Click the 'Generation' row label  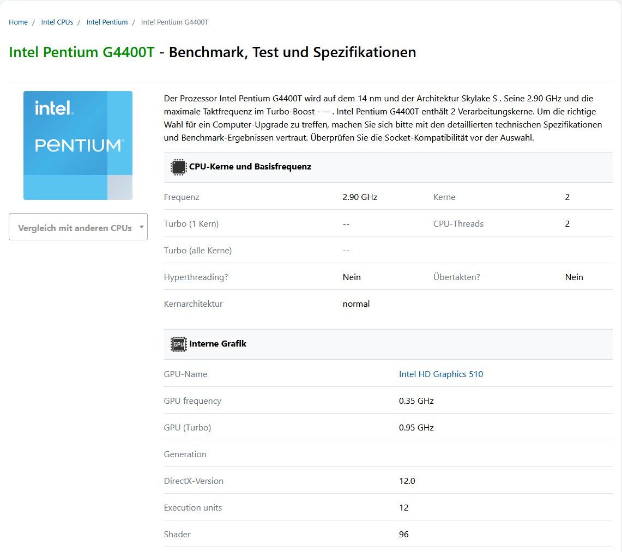(185, 454)
